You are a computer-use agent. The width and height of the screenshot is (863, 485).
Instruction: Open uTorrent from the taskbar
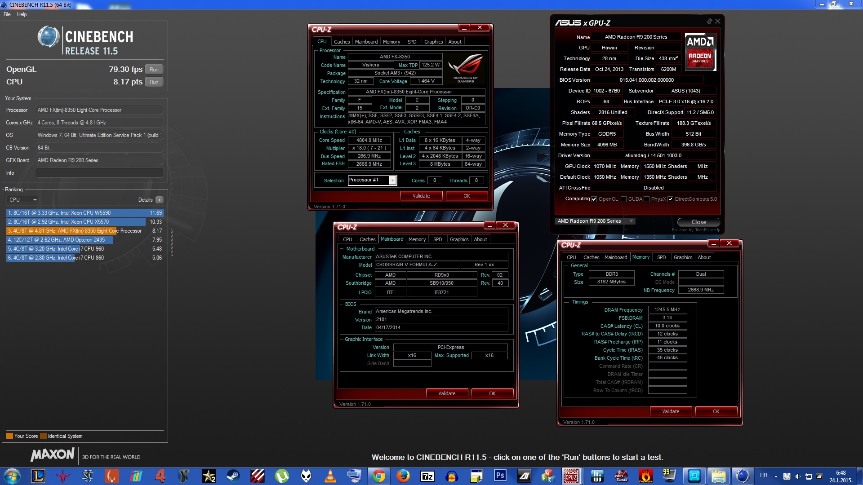click(x=281, y=476)
